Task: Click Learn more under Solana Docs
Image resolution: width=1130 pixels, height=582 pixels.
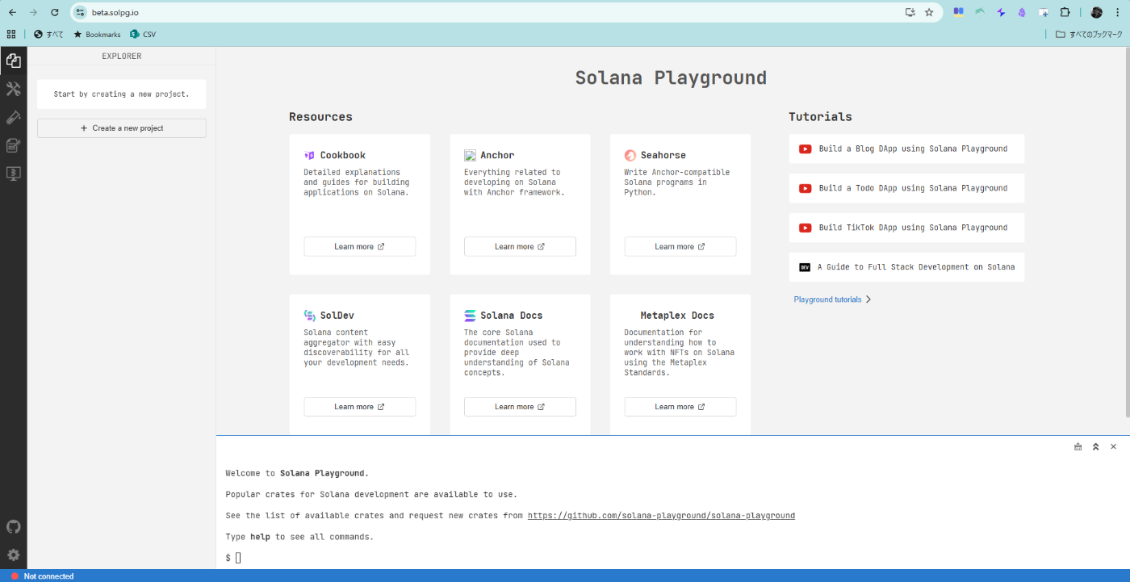Action: pyautogui.click(x=520, y=407)
